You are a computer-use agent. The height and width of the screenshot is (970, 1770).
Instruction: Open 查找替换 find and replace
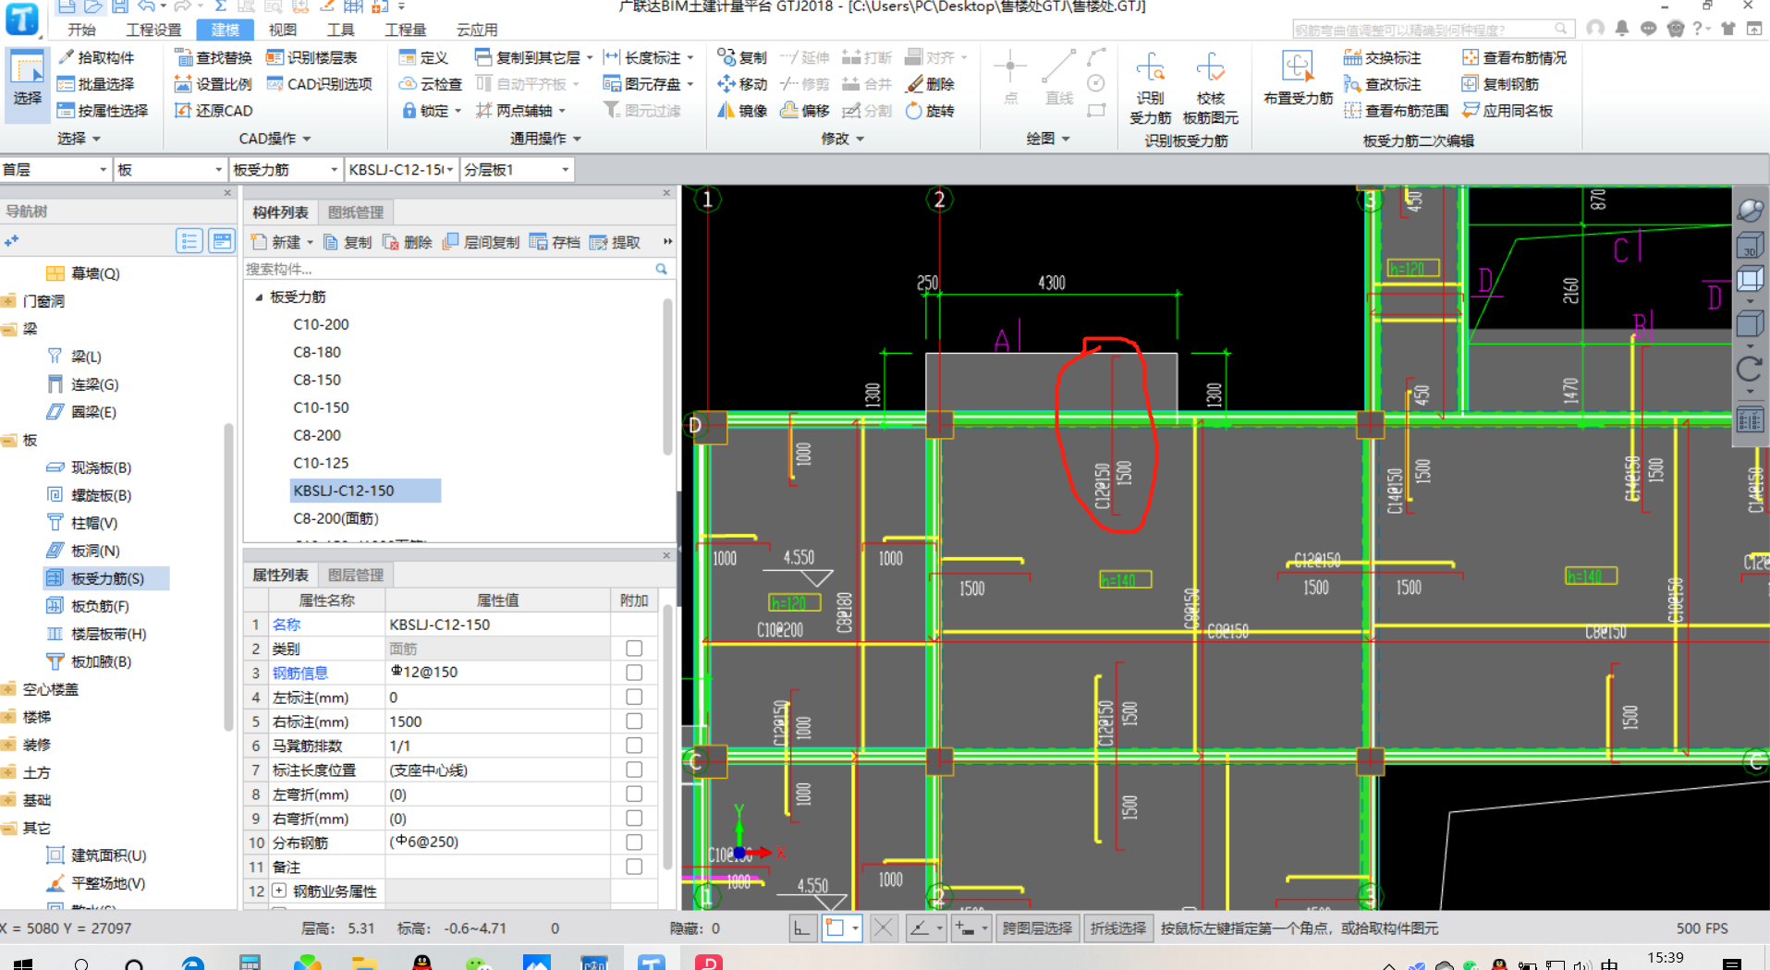(x=214, y=57)
